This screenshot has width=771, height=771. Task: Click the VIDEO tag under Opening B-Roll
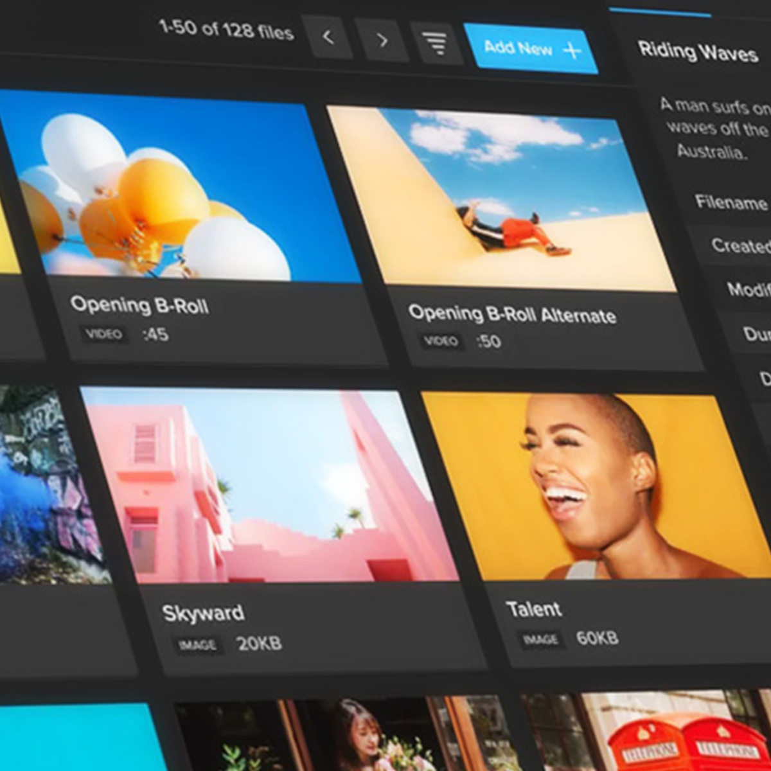(103, 333)
